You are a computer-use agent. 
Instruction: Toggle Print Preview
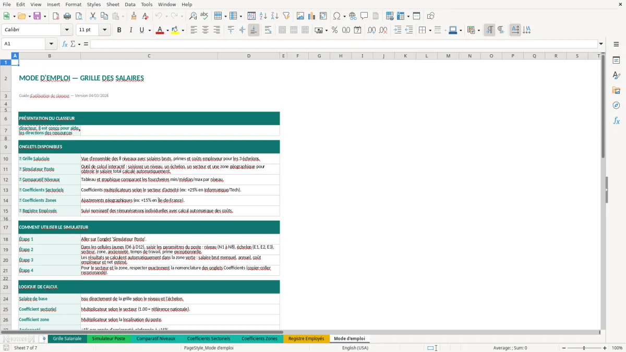point(78,16)
